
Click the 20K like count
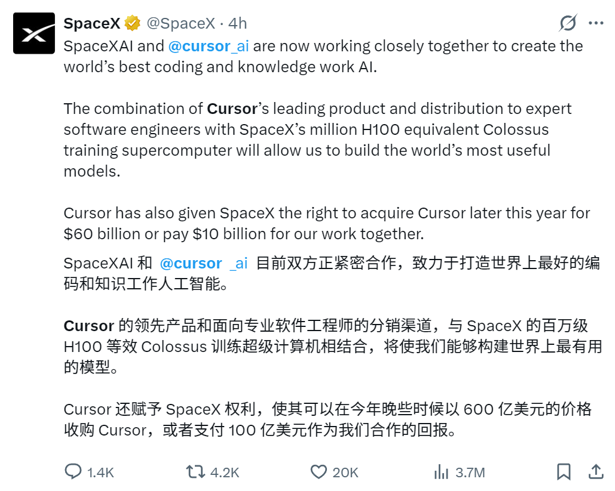[342, 472]
